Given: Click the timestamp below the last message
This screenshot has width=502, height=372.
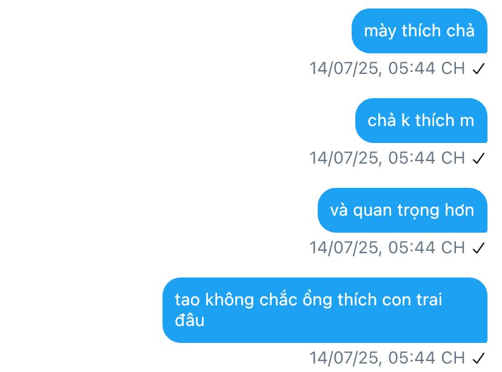Looking at the screenshot, I should coord(387,358).
